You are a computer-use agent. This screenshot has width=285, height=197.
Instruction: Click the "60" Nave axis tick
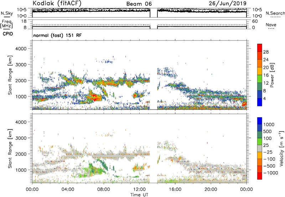255,21
